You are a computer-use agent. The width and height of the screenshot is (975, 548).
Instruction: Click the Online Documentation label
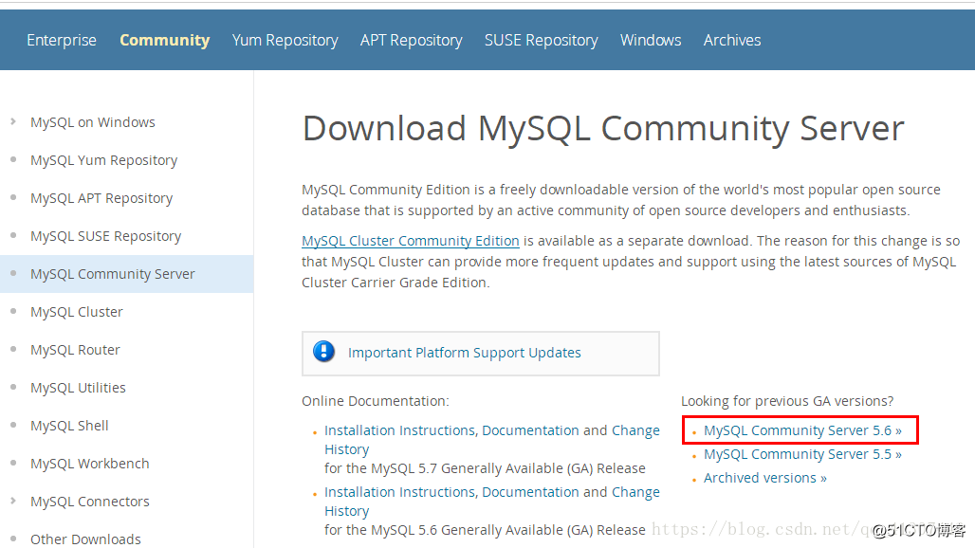[x=376, y=401]
